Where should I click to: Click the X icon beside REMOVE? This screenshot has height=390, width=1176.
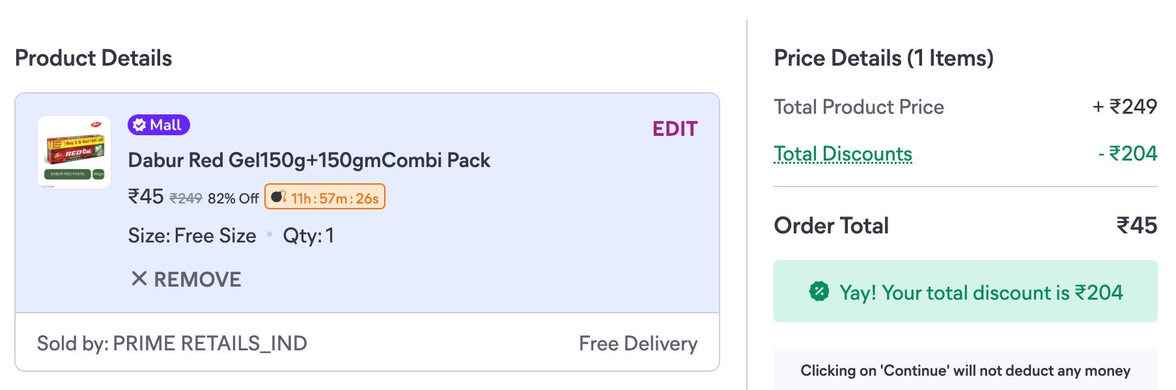coord(139,279)
